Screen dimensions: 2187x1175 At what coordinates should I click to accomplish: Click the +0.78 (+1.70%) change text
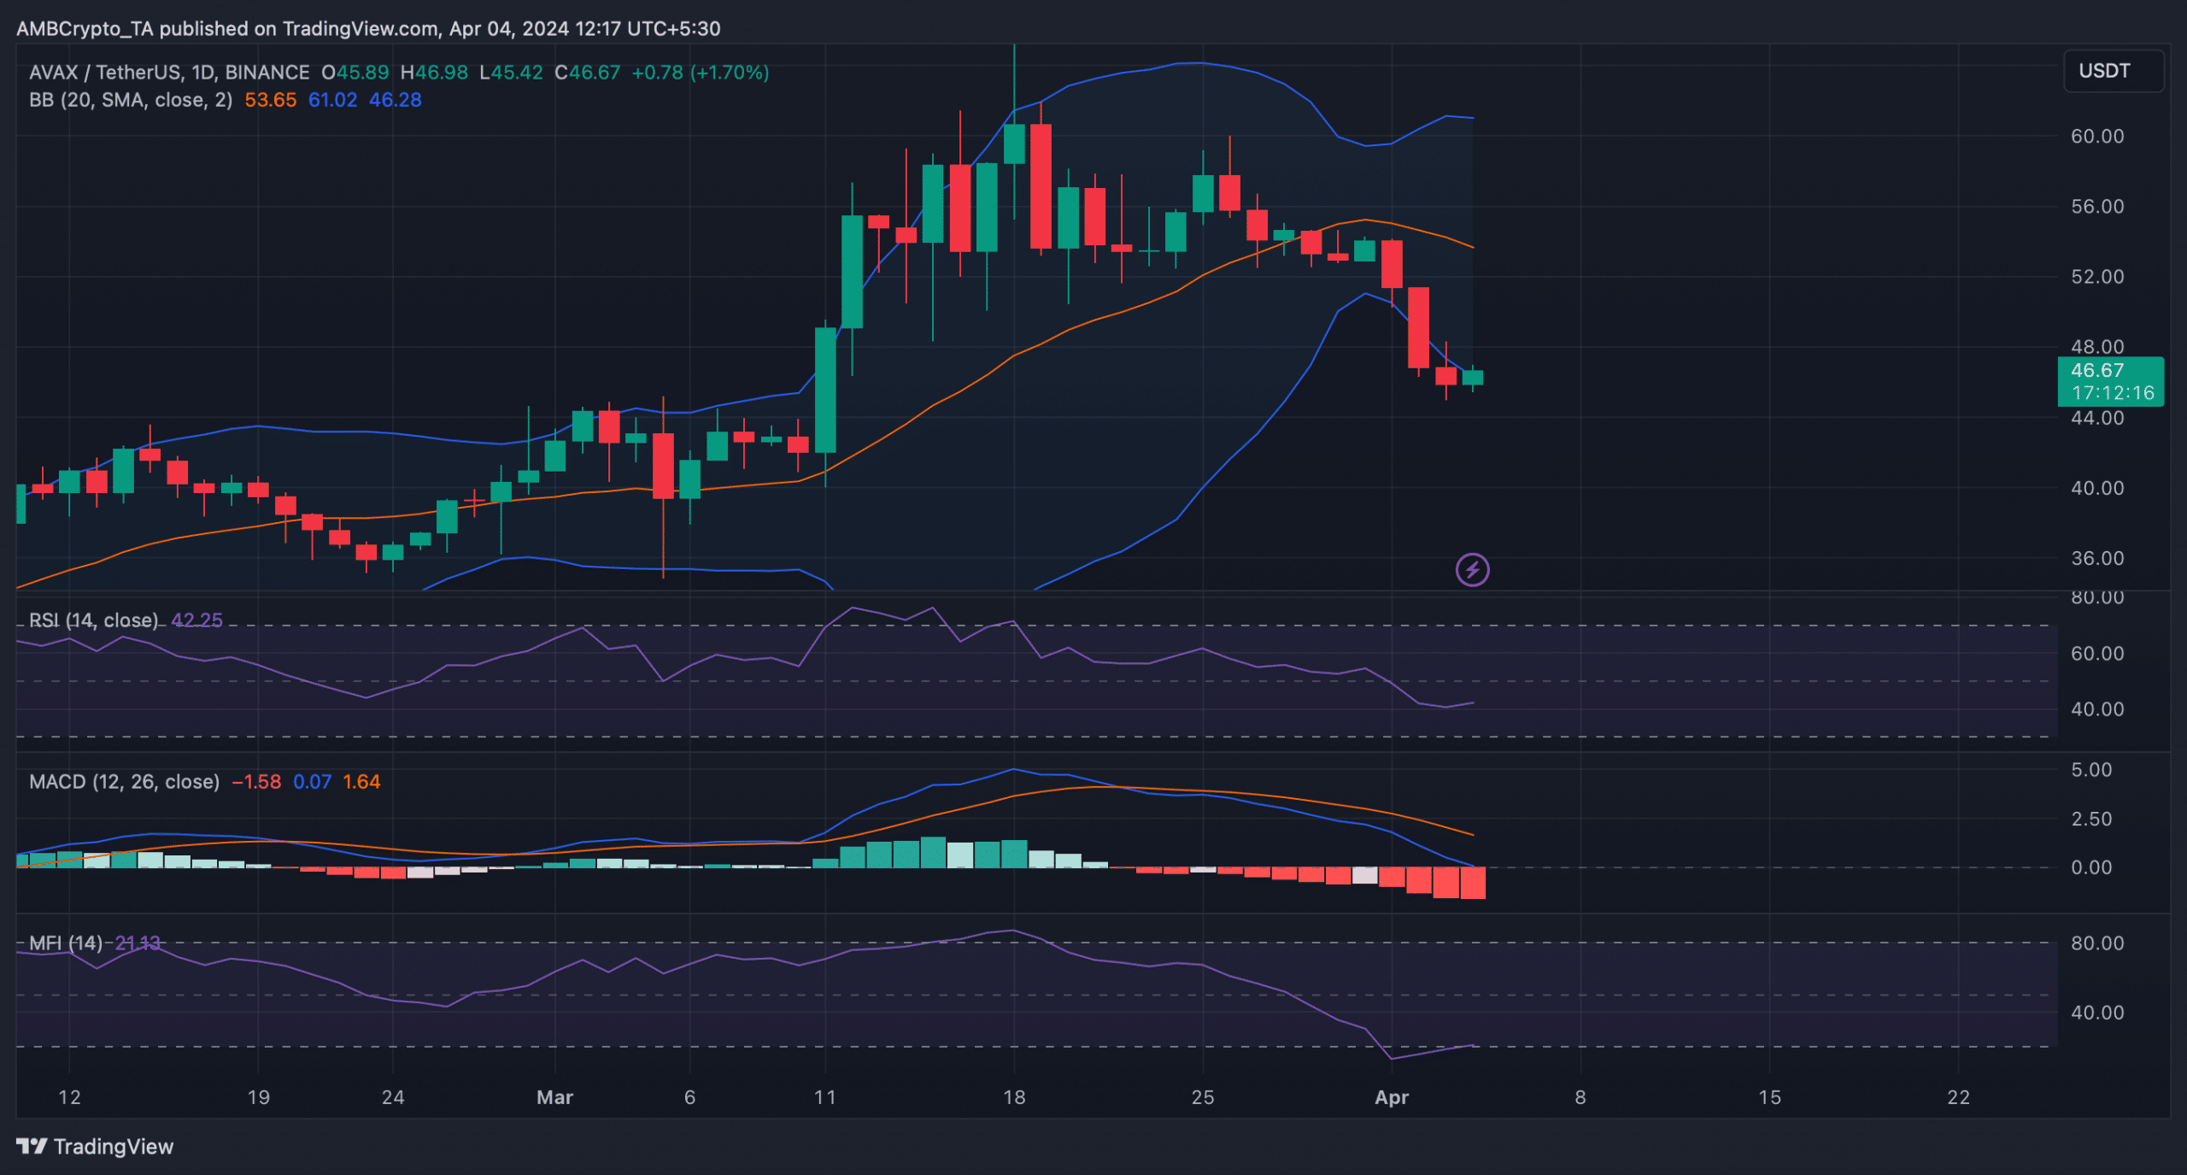[x=701, y=73]
